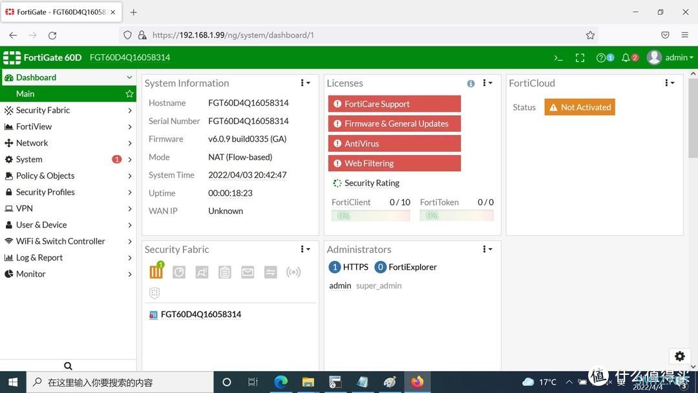
Task: Click the FortiSwitch icon in Security Fabric
Action: (x=270, y=272)
